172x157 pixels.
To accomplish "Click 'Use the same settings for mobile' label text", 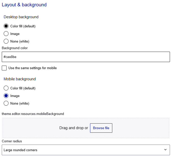I will click(x=32, y=68).
